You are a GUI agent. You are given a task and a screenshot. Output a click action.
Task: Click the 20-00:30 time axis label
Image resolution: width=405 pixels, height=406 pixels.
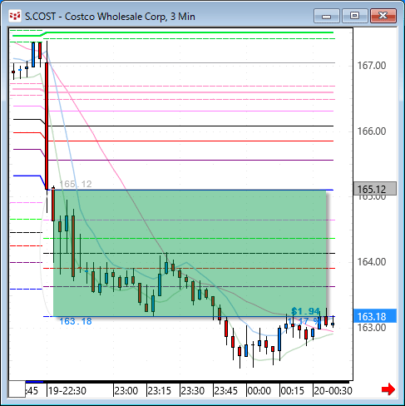[x=333, y=391]
